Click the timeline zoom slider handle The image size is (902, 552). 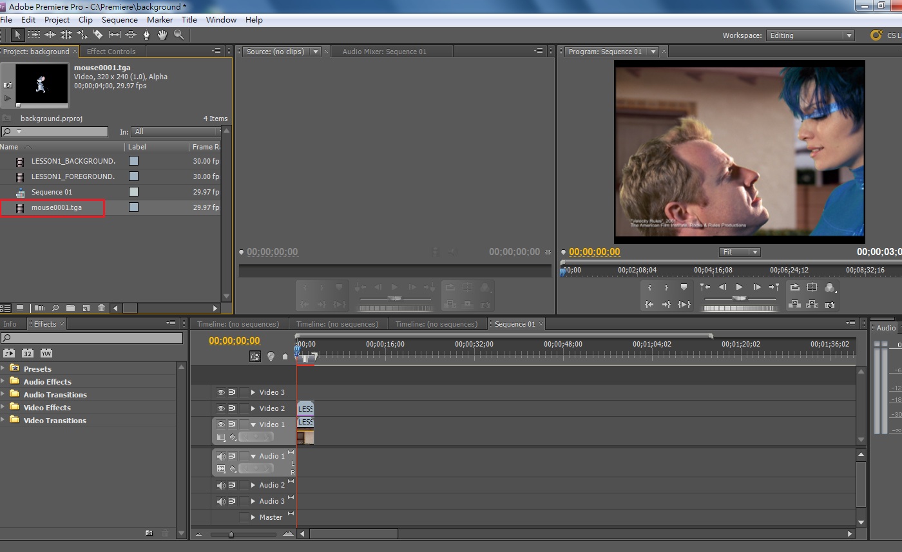pos(231,534)
